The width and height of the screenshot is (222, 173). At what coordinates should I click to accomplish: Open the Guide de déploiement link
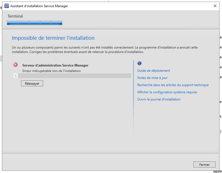point(153,71)
